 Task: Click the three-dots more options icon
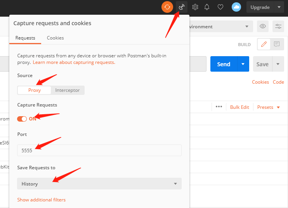point(219,107)
